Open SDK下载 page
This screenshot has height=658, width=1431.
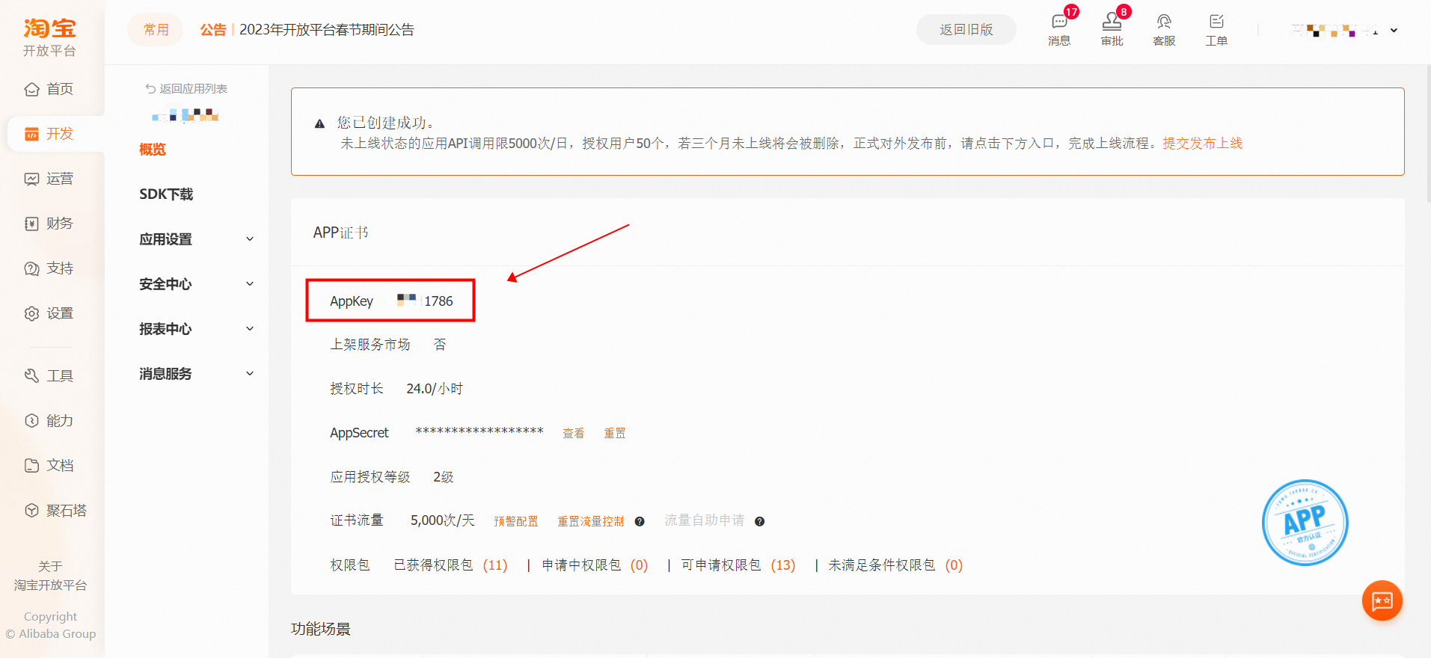[x=166, y=194]
